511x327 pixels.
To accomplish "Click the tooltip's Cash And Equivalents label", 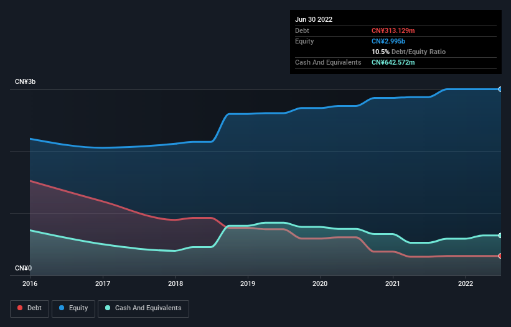I will pyautogui.click(x=328, y=62).
